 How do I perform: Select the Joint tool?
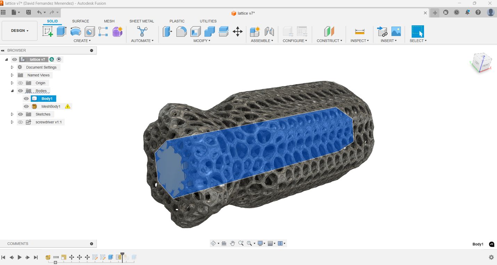(x=269, y=31)
